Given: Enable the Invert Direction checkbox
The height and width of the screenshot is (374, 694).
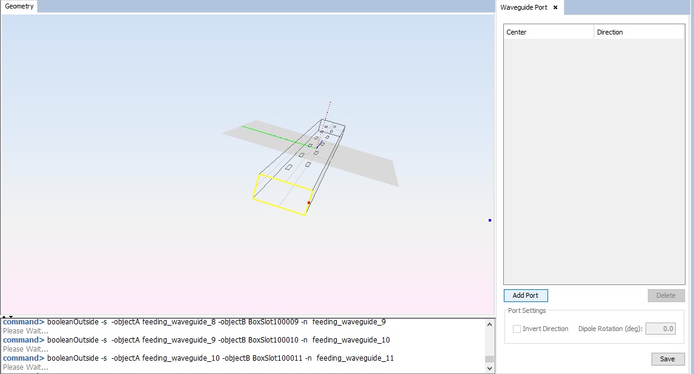Looking at the screenshot, I should tap(517, 329).
